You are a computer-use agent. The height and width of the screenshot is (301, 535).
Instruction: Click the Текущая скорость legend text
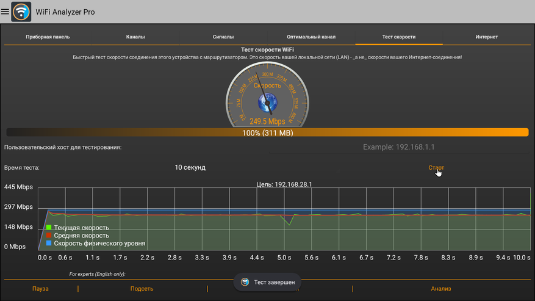82,228
